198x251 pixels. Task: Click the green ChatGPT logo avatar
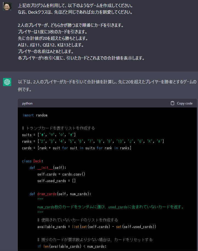(x=7, y=82)
